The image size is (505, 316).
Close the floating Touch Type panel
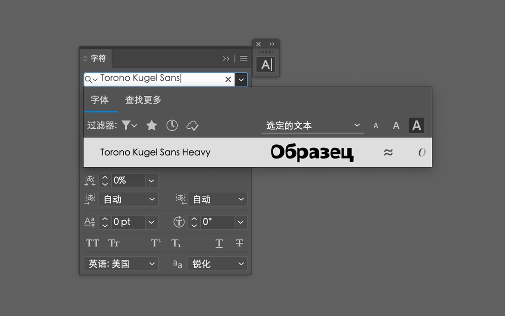[258, 44]
